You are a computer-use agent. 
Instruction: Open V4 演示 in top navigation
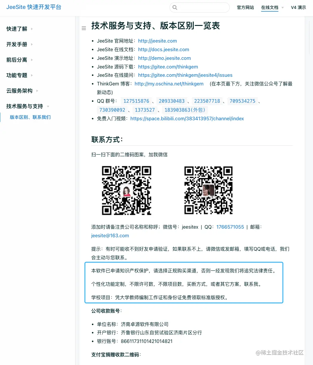(x=298, y=7)
